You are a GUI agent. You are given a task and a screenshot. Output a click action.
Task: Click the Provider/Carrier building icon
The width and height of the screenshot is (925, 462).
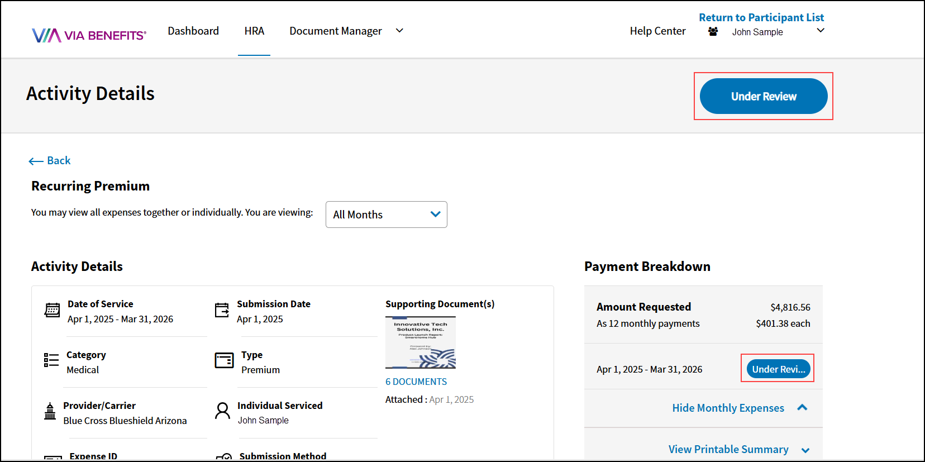pyautogui.click(x=50, y=411)
